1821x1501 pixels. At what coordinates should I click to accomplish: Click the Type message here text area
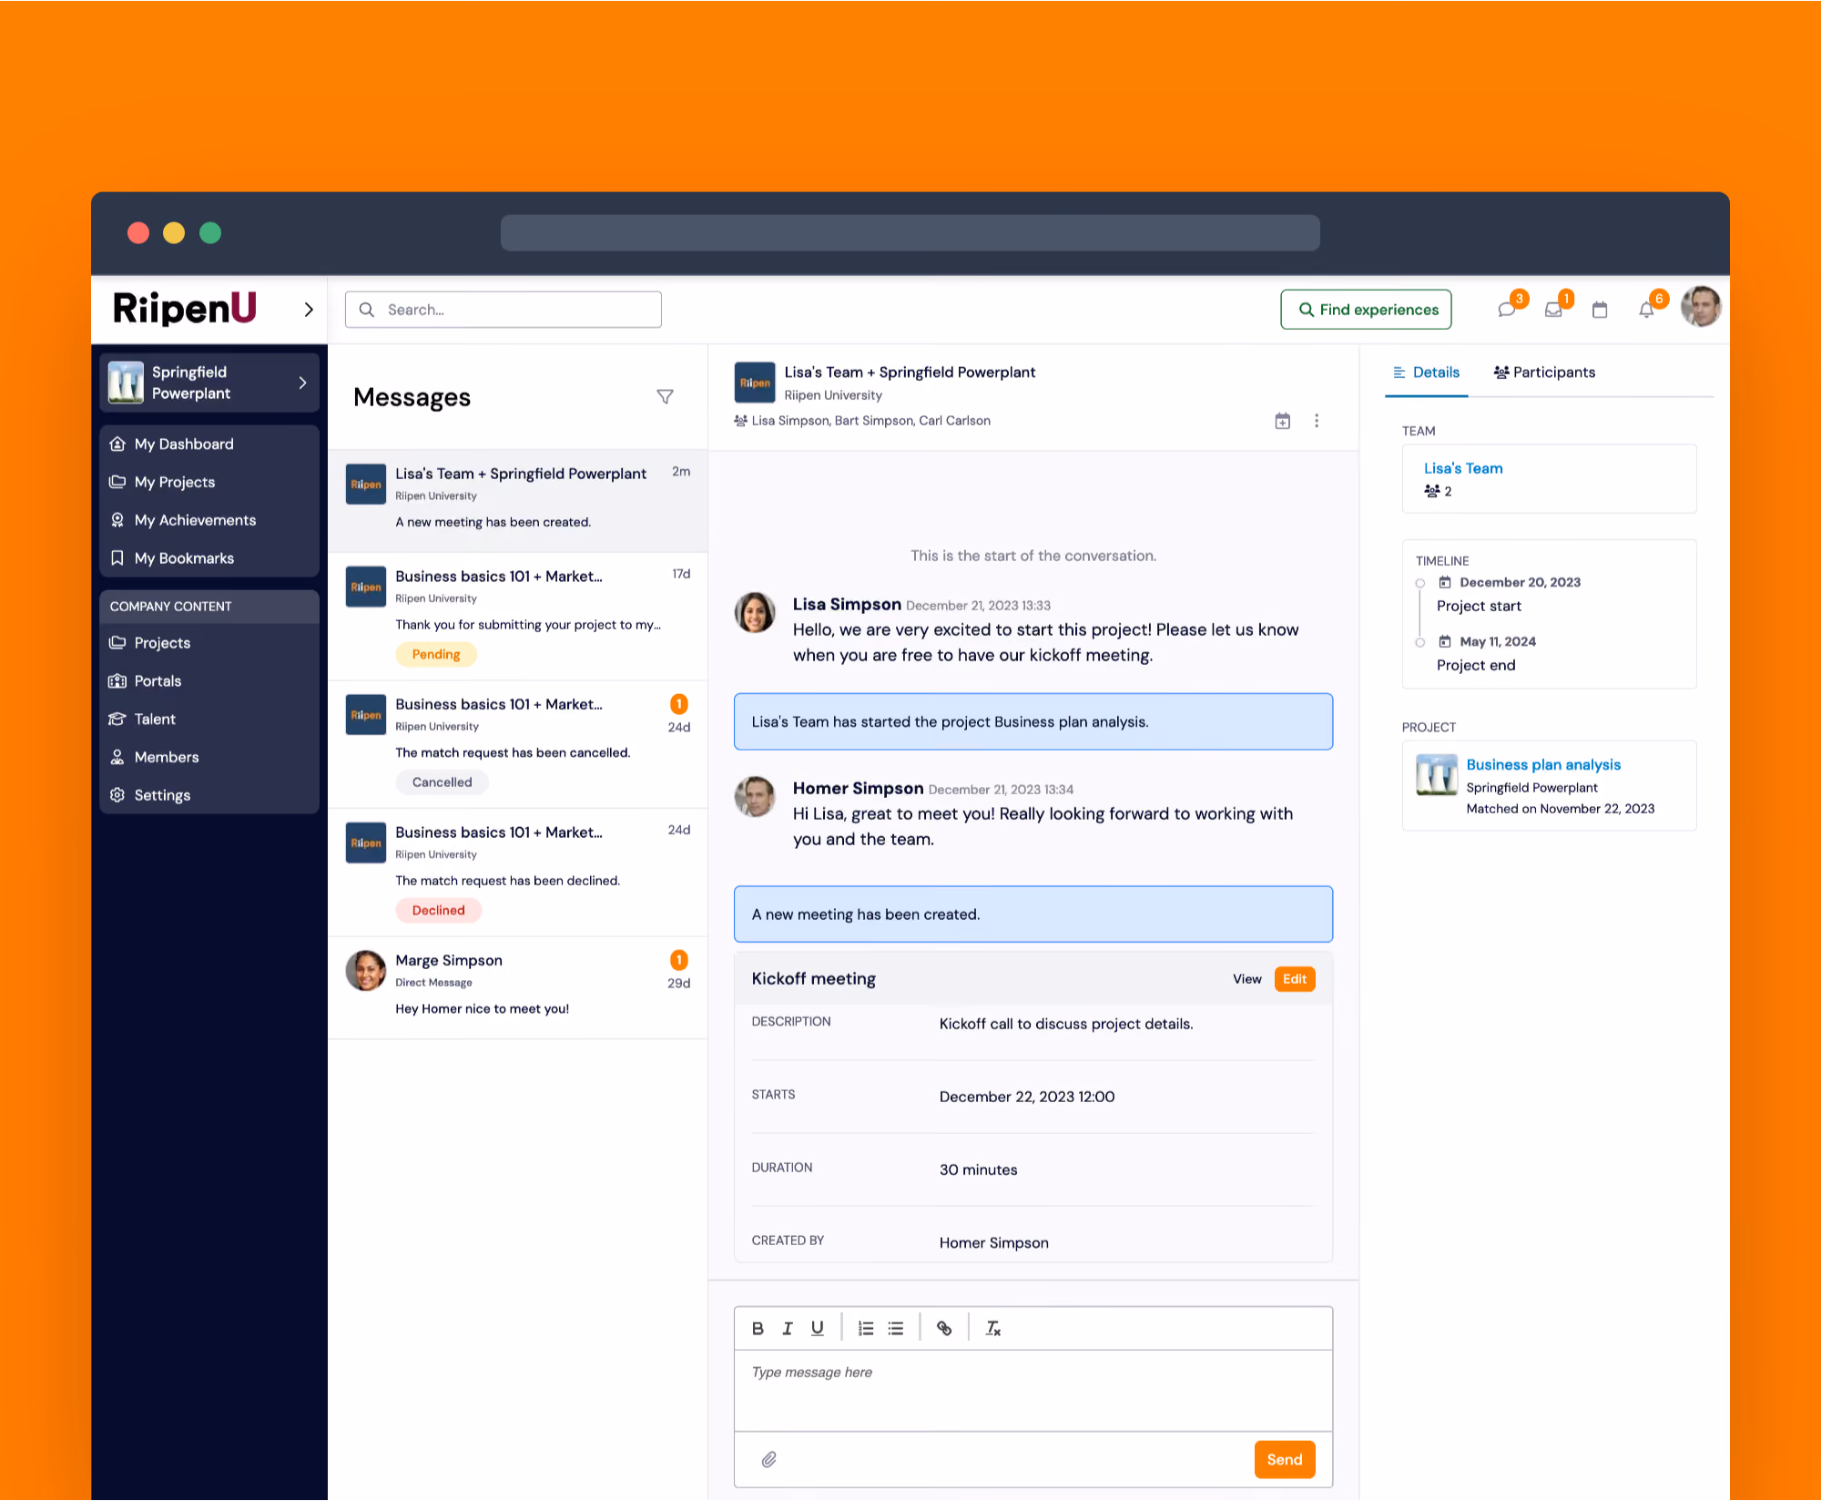coord(1033,1390)
